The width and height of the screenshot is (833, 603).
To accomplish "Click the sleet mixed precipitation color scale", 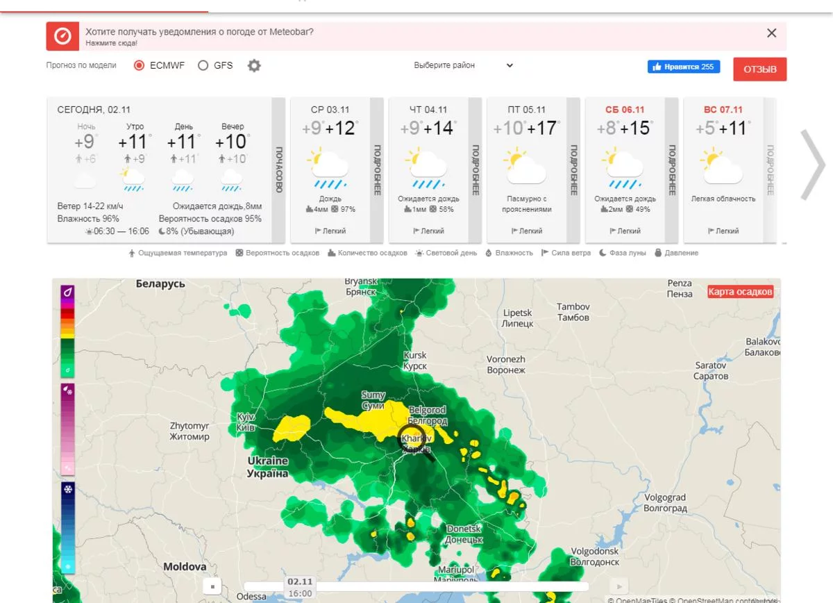I will tap(68, 429).
